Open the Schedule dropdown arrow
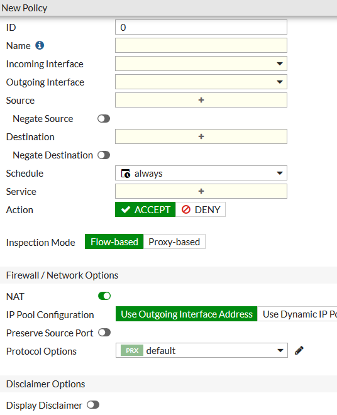 pos(280,174)
